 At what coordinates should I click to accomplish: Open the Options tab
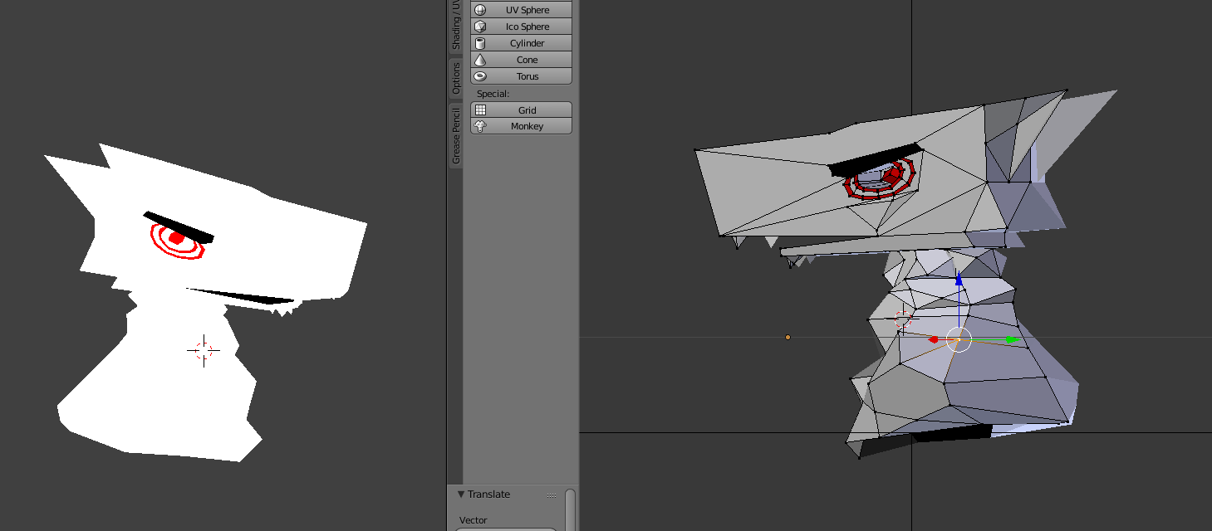456,78
